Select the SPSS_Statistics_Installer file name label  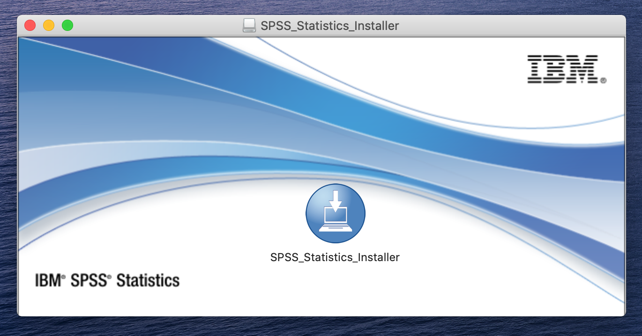tap(335, 257)
